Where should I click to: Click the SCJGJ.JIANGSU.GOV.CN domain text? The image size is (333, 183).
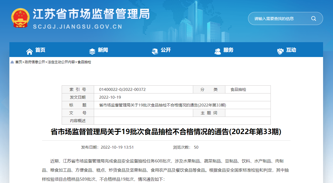coord(78,27)
